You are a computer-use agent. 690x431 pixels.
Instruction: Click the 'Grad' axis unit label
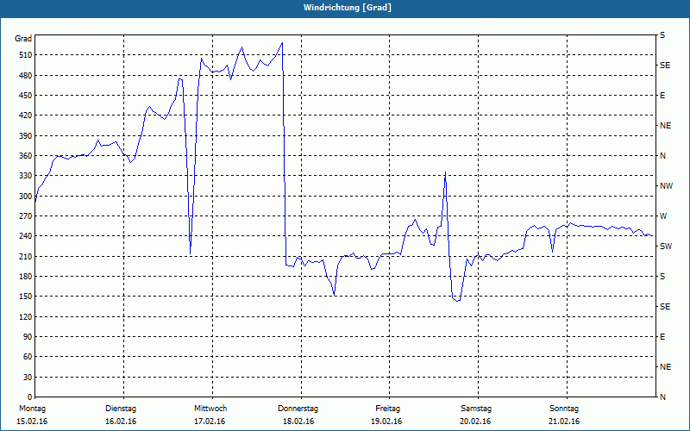[23, 39]
